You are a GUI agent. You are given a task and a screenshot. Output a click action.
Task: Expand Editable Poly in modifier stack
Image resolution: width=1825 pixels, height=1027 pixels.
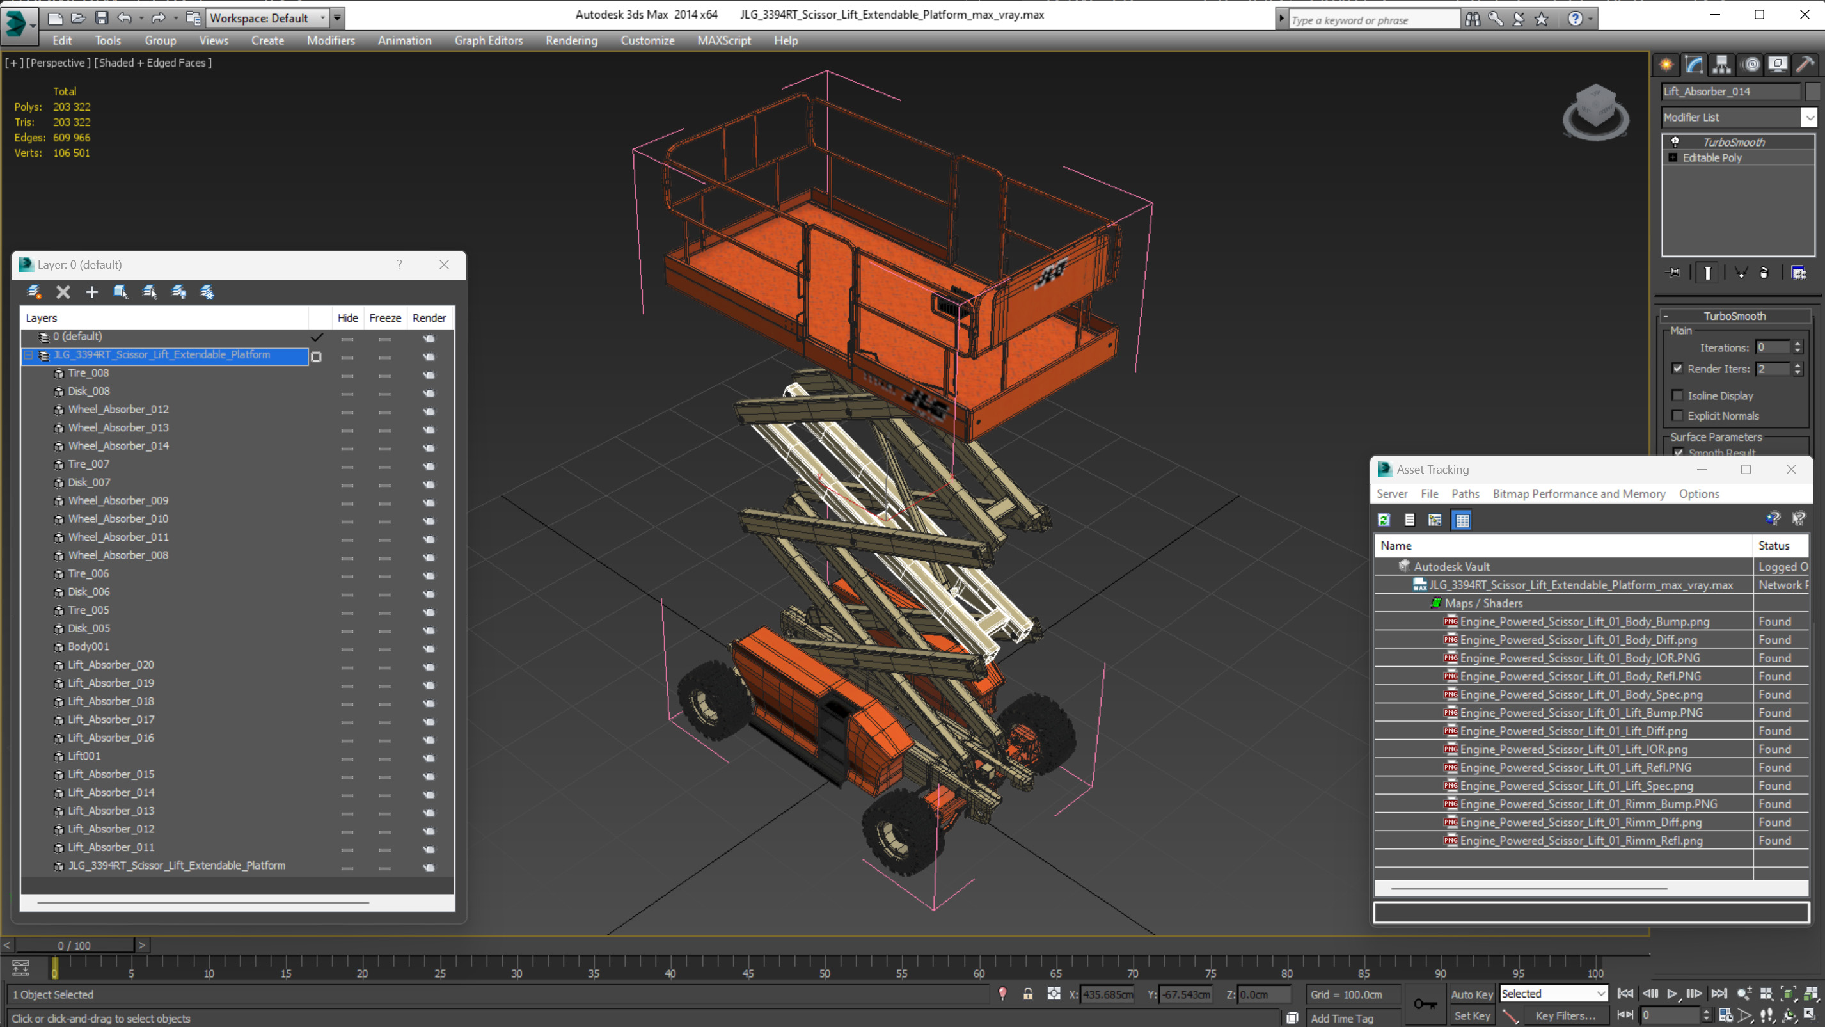coord(1673,157)
